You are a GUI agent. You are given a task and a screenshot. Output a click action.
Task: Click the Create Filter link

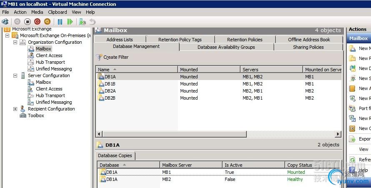(116, 57)
